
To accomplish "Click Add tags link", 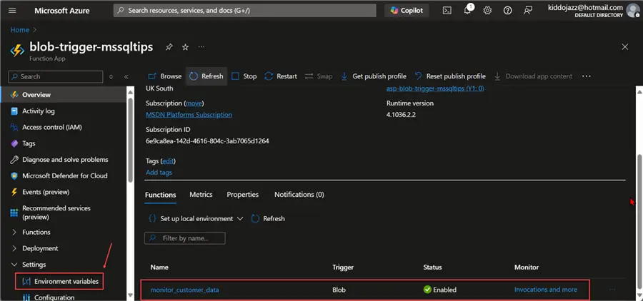I will [159, 173].
